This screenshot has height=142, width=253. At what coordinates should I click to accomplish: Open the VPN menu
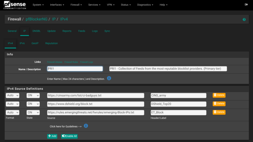110,5
